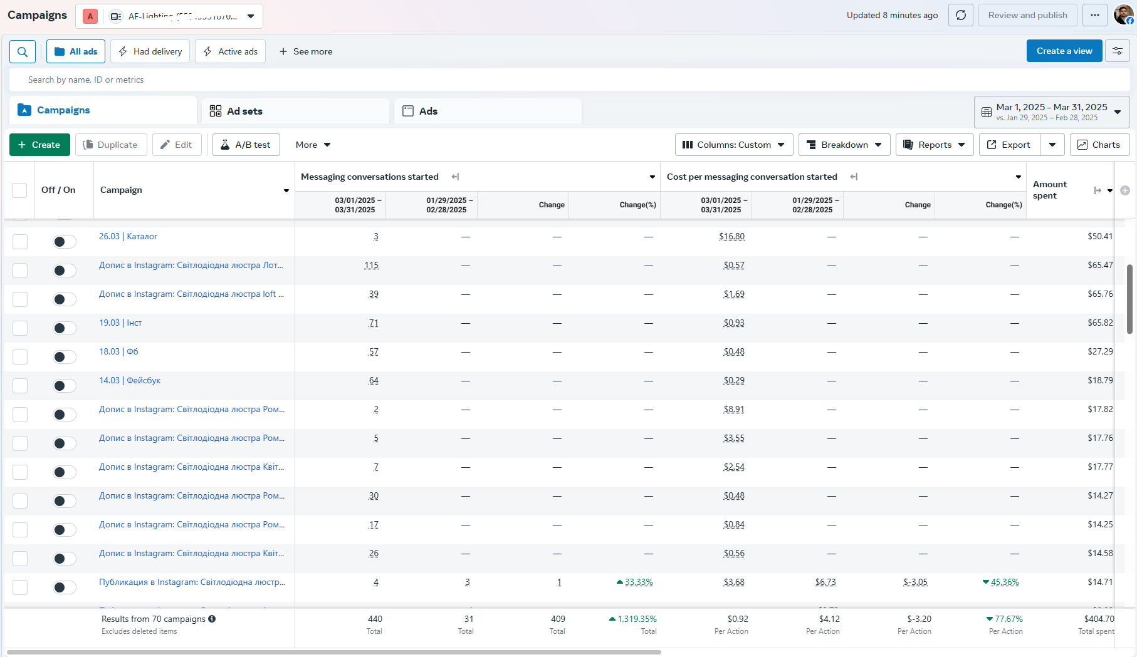Collapse the Cost per messaging conversation comparison columns
Screen dimensions: 1137x657
click(x=854, y=177)
